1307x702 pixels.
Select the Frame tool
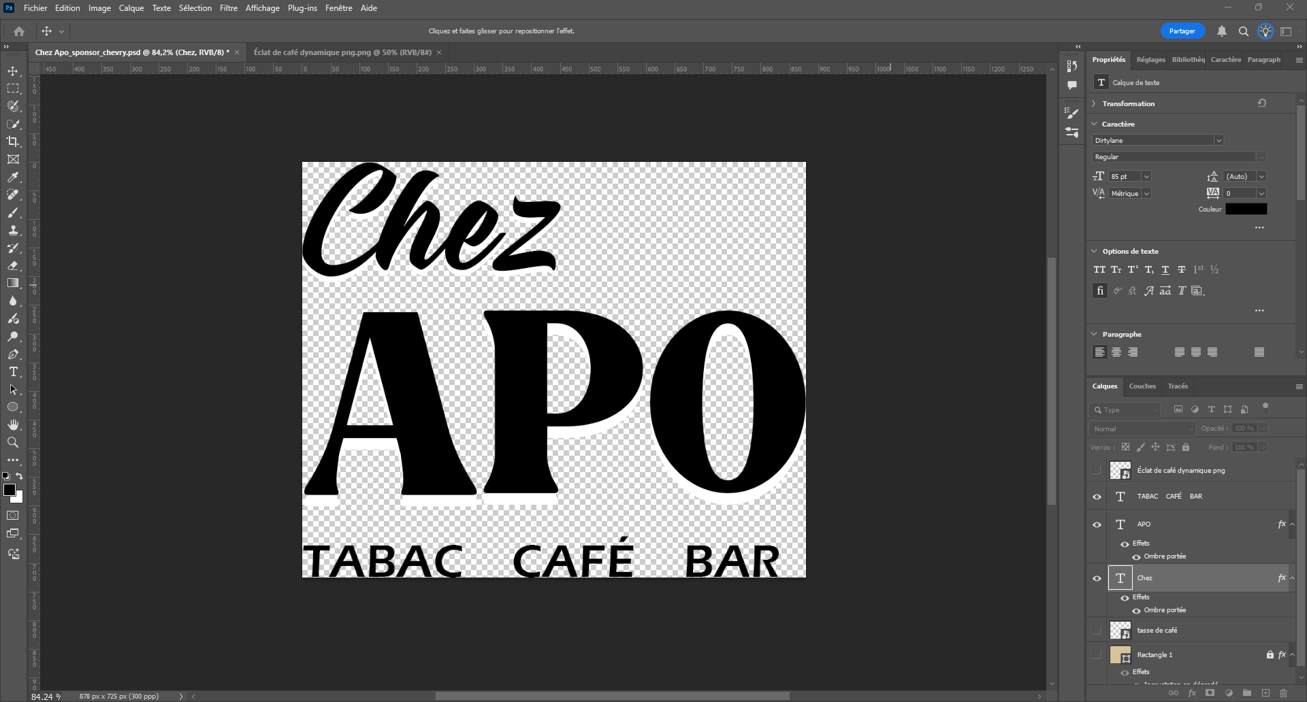pyautogui.click(x=13, y=159)
